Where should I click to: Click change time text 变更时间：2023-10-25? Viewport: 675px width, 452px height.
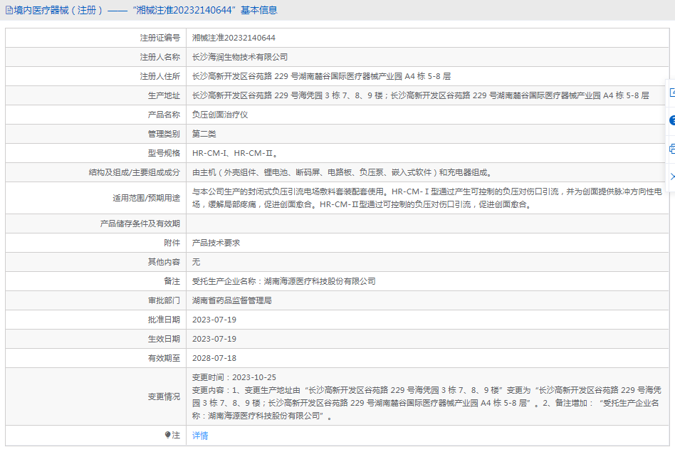[234, 377]
